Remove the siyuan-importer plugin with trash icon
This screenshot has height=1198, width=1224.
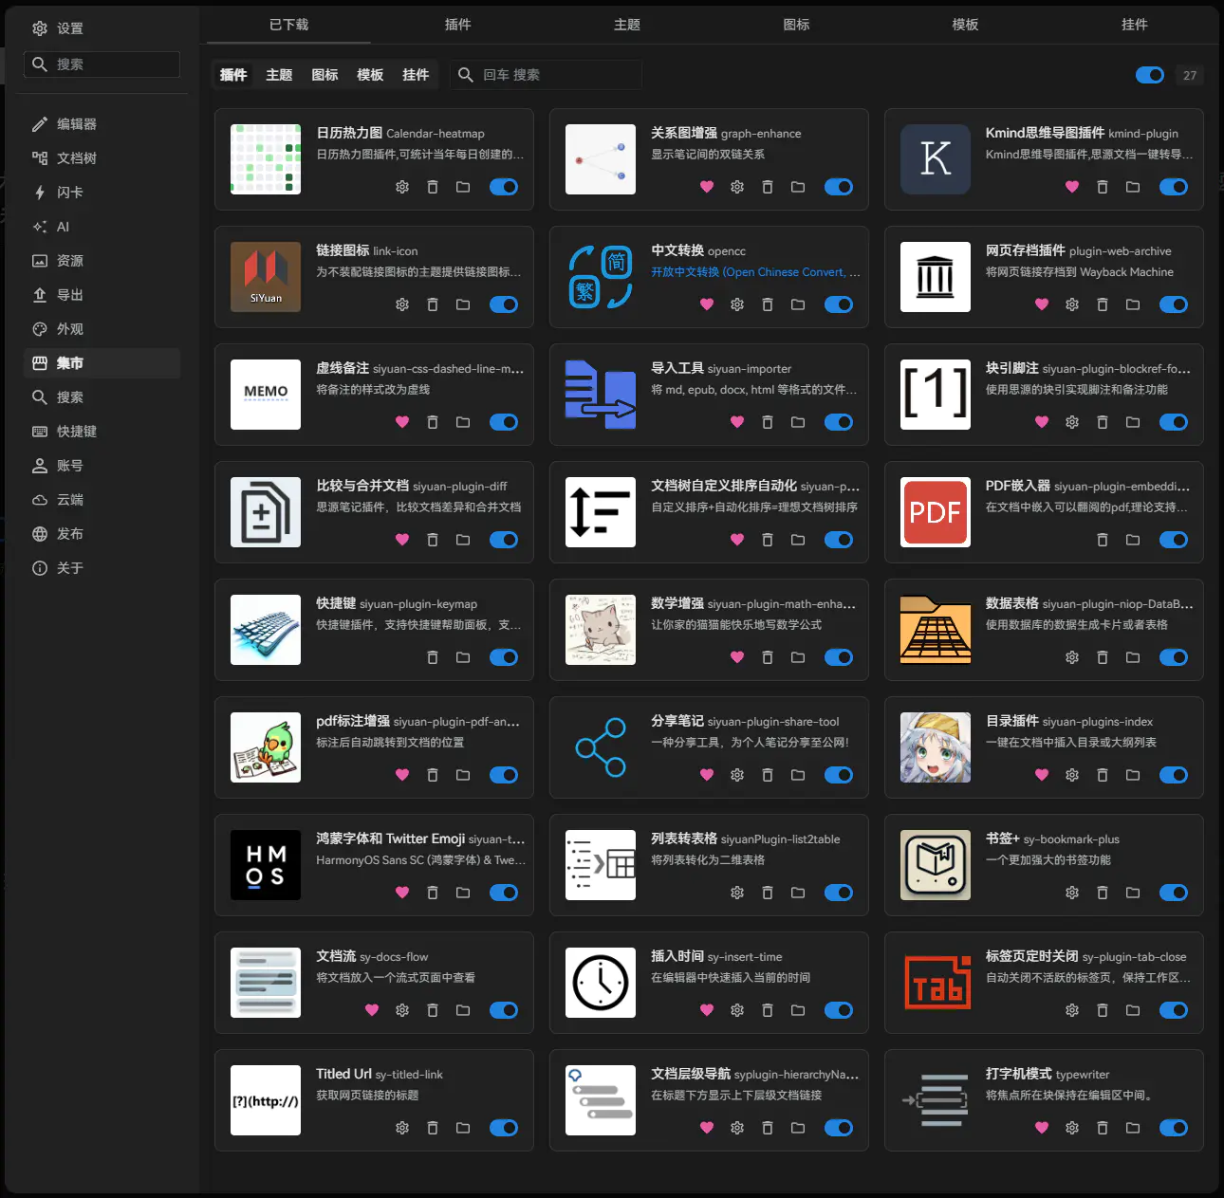click(768, 422)
